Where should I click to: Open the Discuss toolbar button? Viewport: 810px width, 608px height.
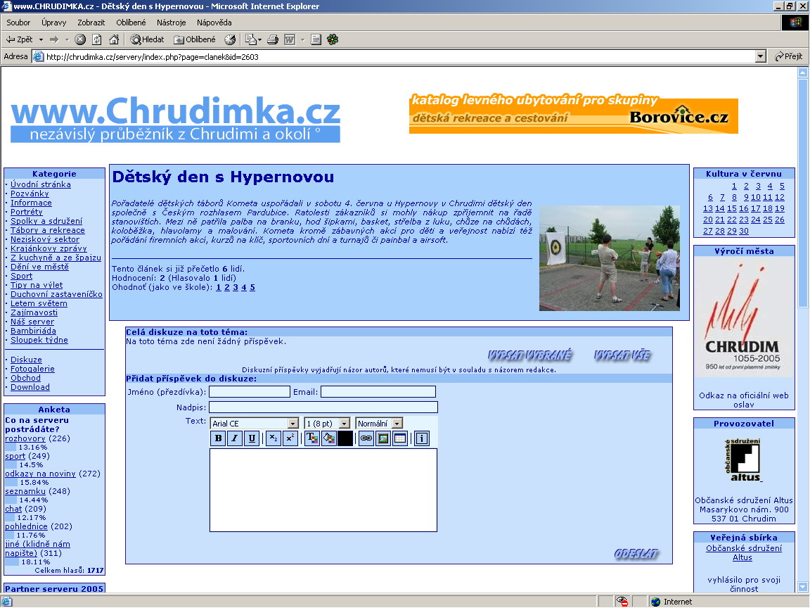(316, 39)
